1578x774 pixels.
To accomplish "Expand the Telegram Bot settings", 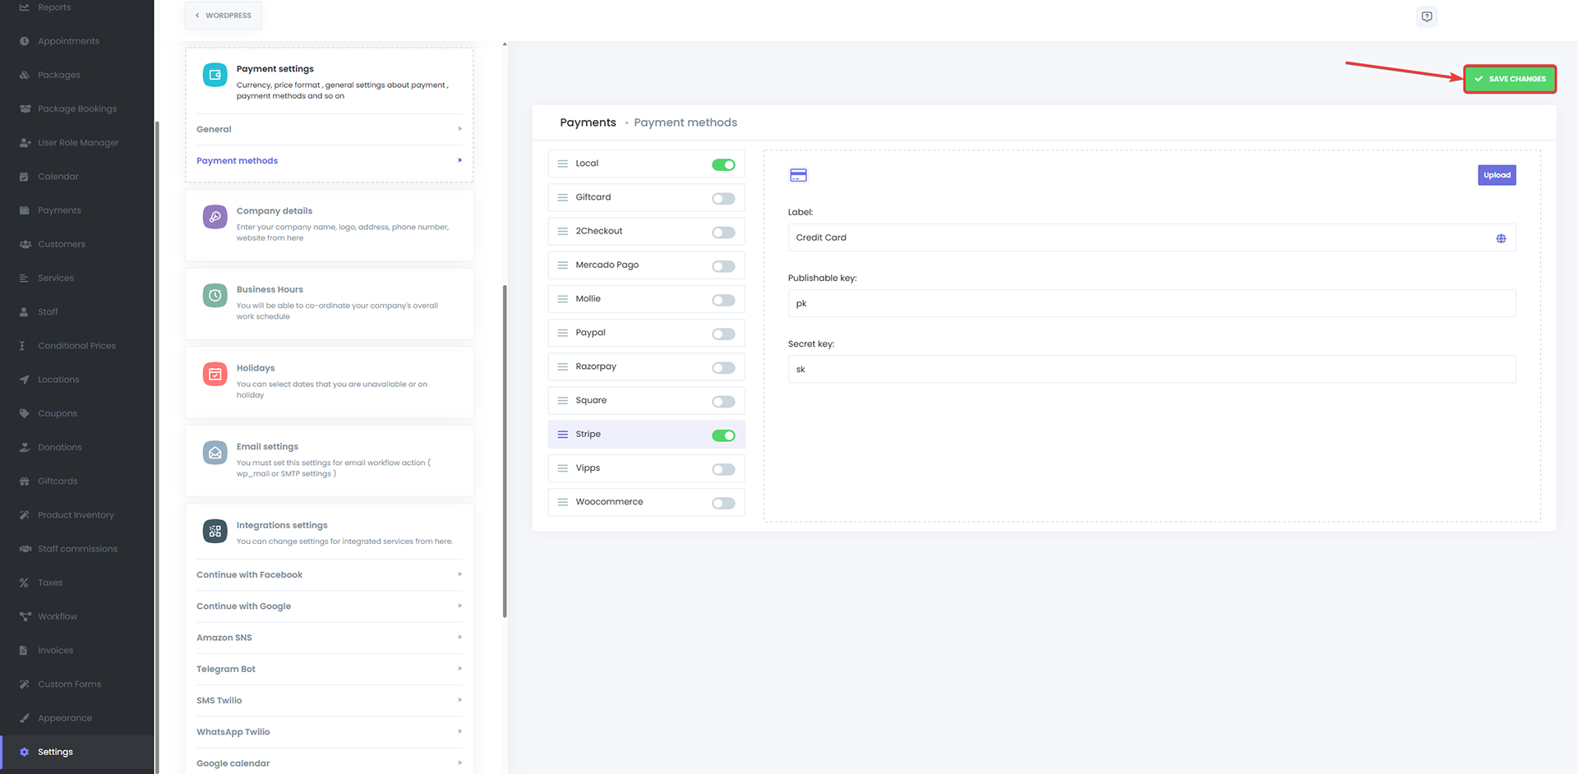I will pos(329,669).
